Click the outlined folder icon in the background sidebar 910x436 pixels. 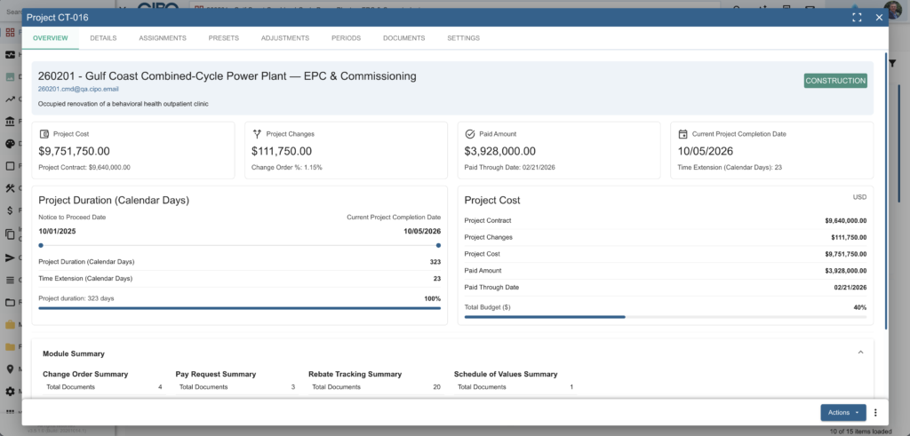(x=10, y=303)
